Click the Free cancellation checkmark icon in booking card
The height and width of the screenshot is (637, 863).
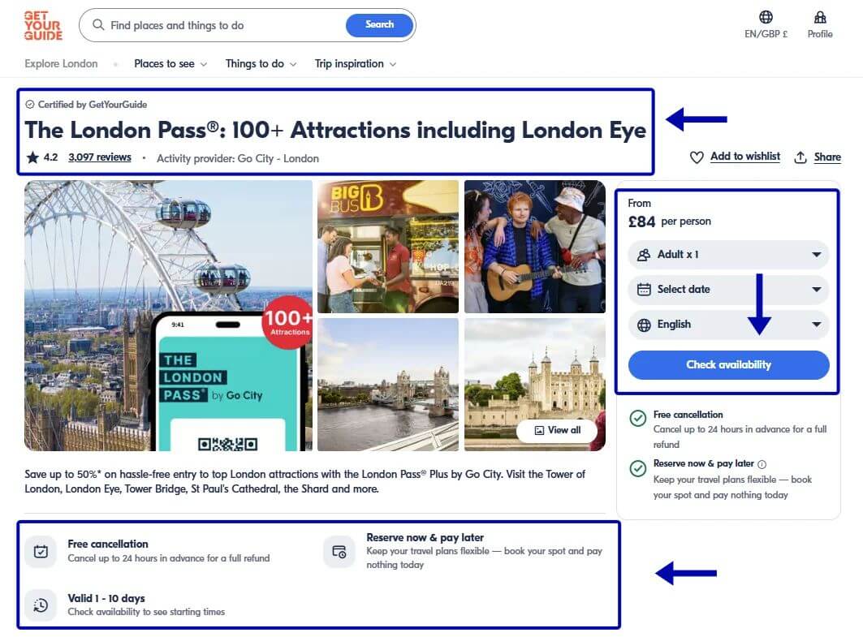[638, 419]
